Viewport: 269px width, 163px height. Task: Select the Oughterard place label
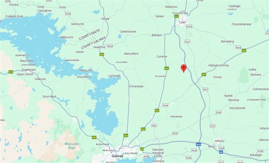[x=29, y=70]
